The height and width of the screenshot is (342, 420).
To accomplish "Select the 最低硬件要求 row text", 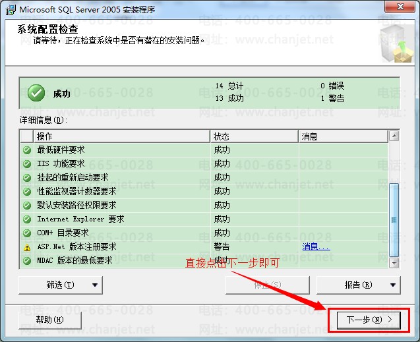I will coord(61,150).
